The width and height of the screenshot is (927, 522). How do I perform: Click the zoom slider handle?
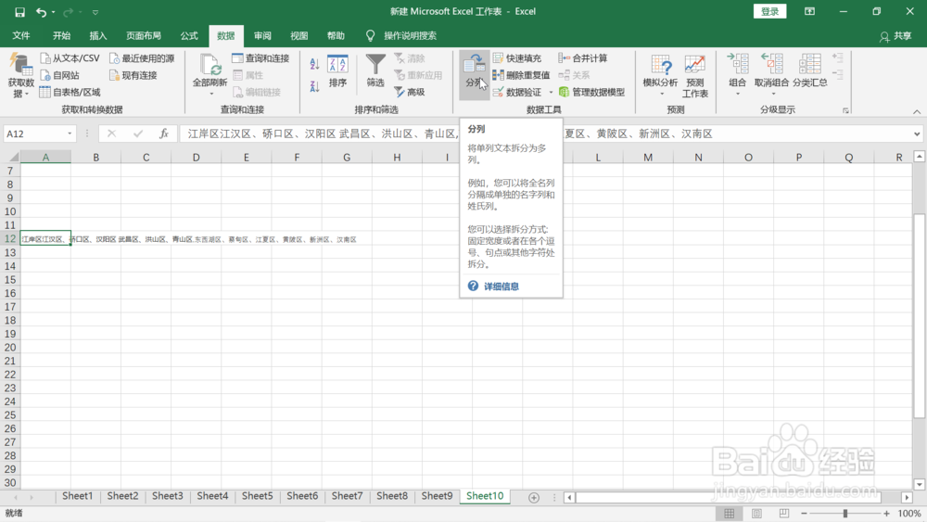coord(845,513)
